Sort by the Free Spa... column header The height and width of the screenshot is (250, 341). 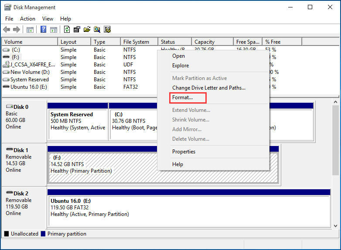tap(248, 42)
